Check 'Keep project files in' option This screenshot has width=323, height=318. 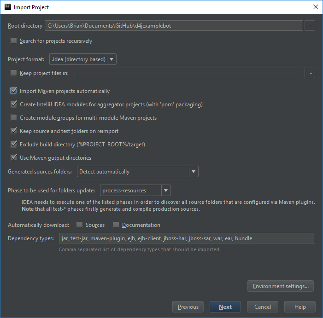coord(14,73)
